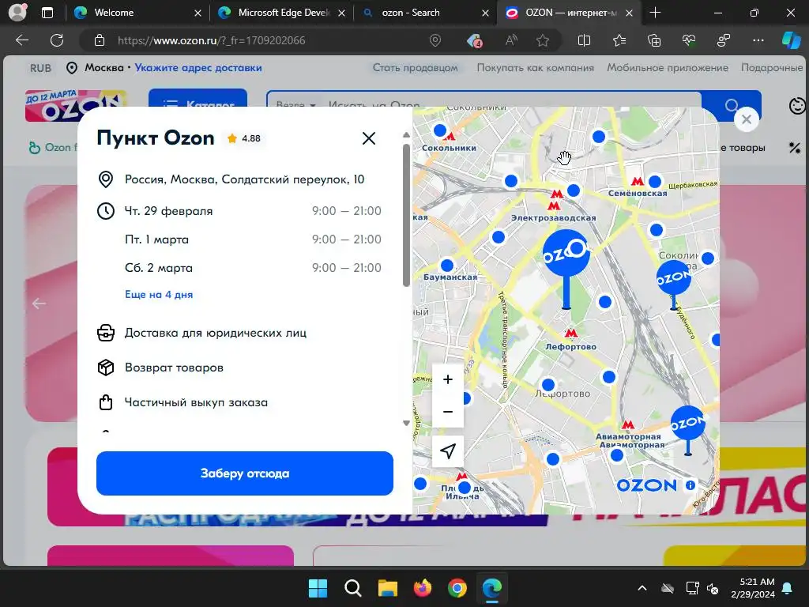Click the blue pickup dot at Сокольники

coord(440,130)
